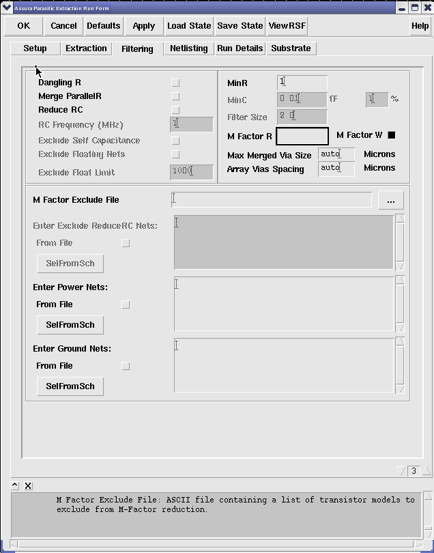Click the page number 3 box
The height and width of the screenshot is (553, 434).
point(414,471)
